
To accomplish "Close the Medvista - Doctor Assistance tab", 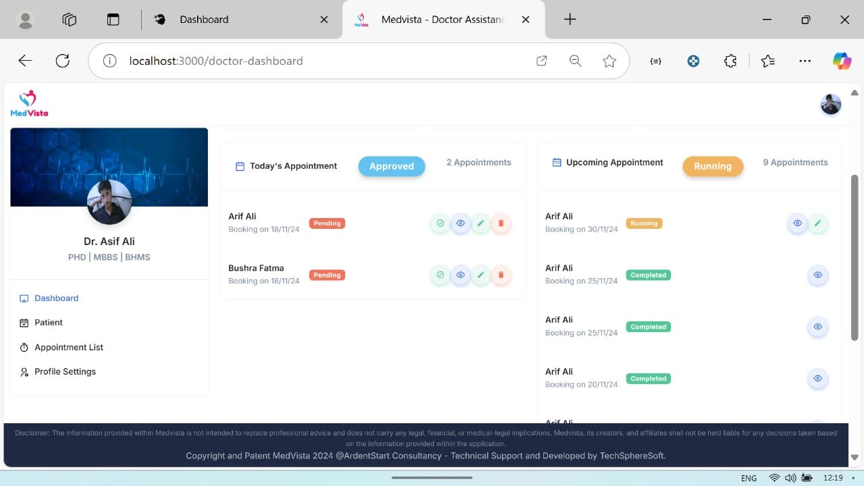I will pos(525,20).
